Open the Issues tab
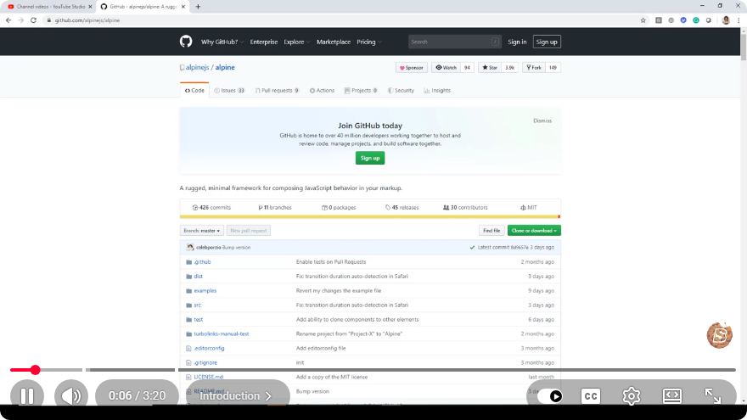The width and height of the screenshot is (747, 420). click(x=230, y=91)
